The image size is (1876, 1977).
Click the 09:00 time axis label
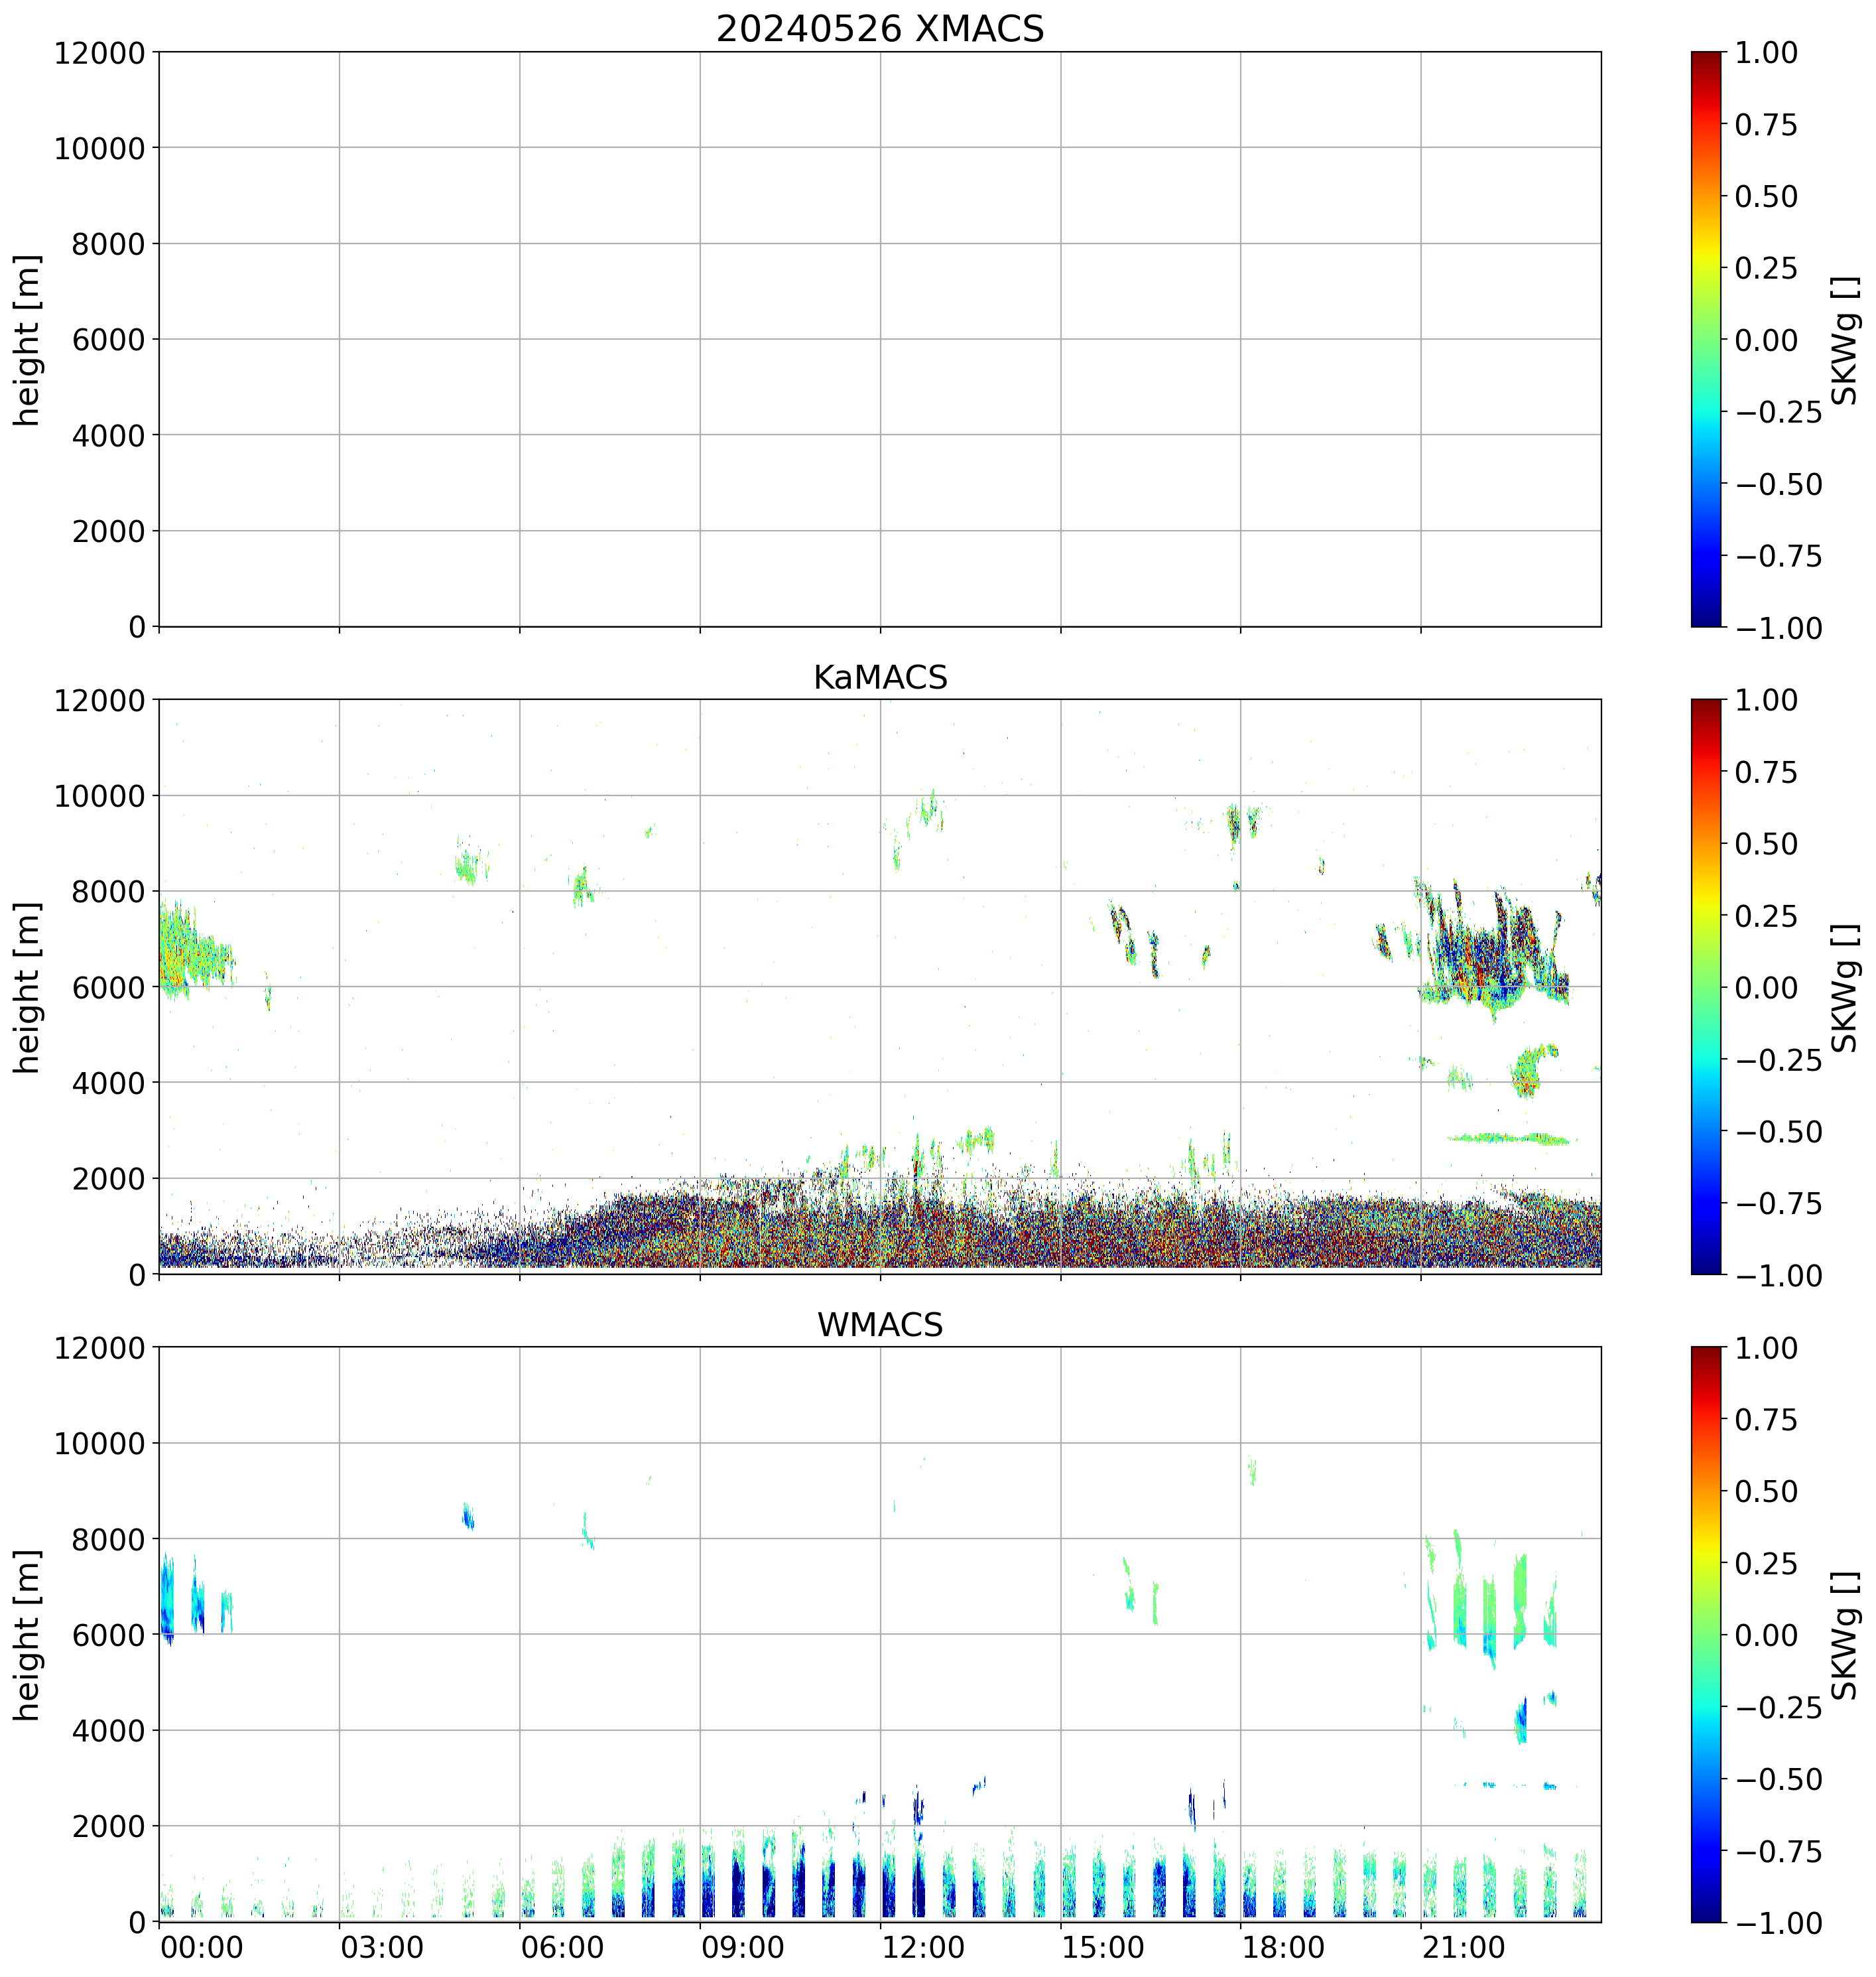click(742, 1947)
